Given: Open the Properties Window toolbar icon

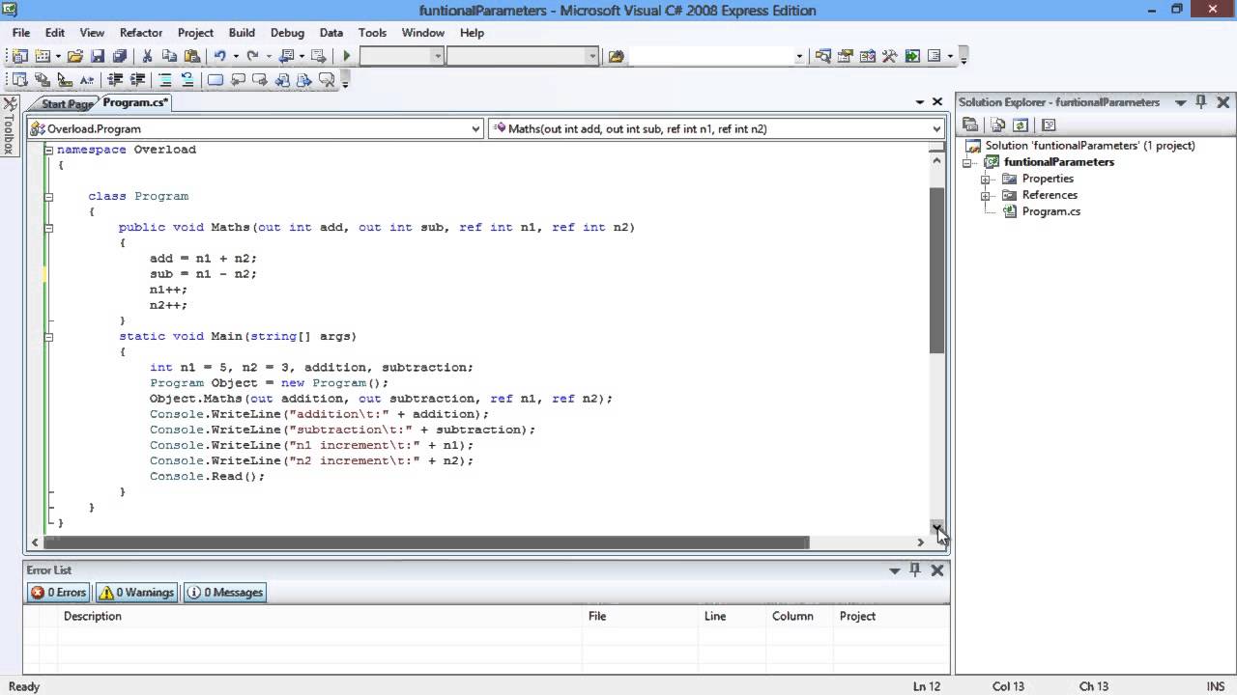Looking at the screenshot, I should pos(845,56).
